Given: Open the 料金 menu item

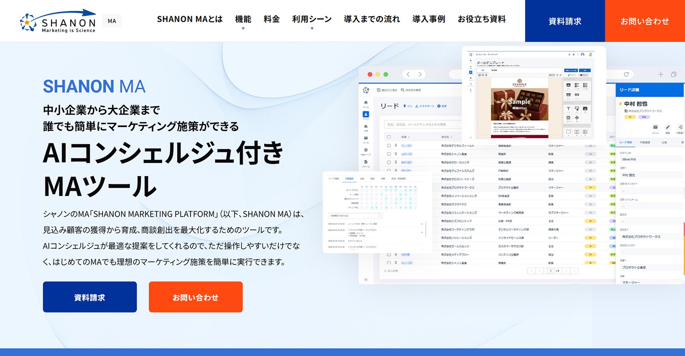Looking at the screenshot, I should tap(271, 19).
